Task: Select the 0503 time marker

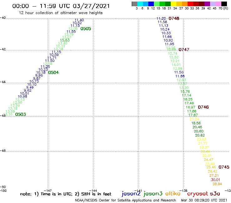Action: point(21,114)
